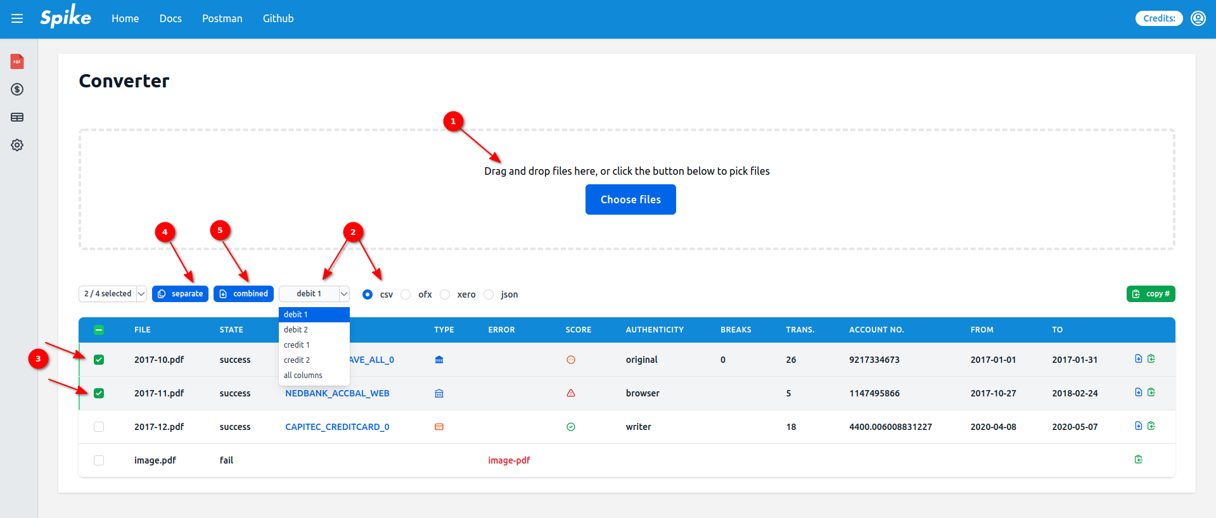Expand the '2 / 4 selected' dropdown
The width and height of the screenshot is (1216, 518).
(x=113, y=294)
